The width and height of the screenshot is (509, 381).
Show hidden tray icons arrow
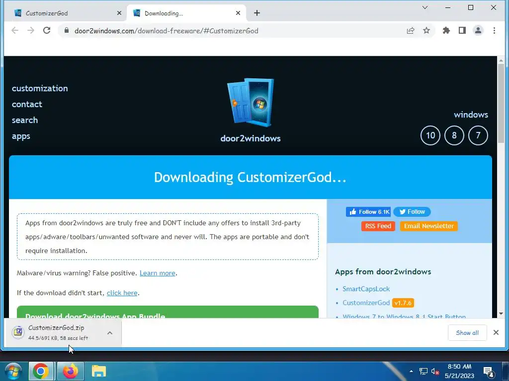[x=411, y=371]
